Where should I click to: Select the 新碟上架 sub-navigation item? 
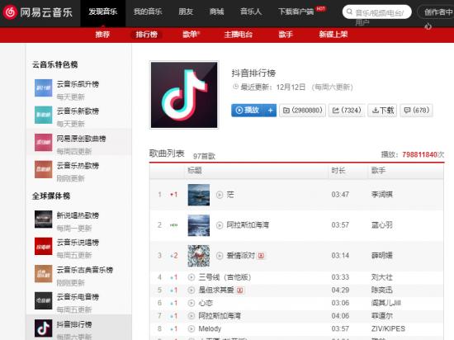(333, 35)
